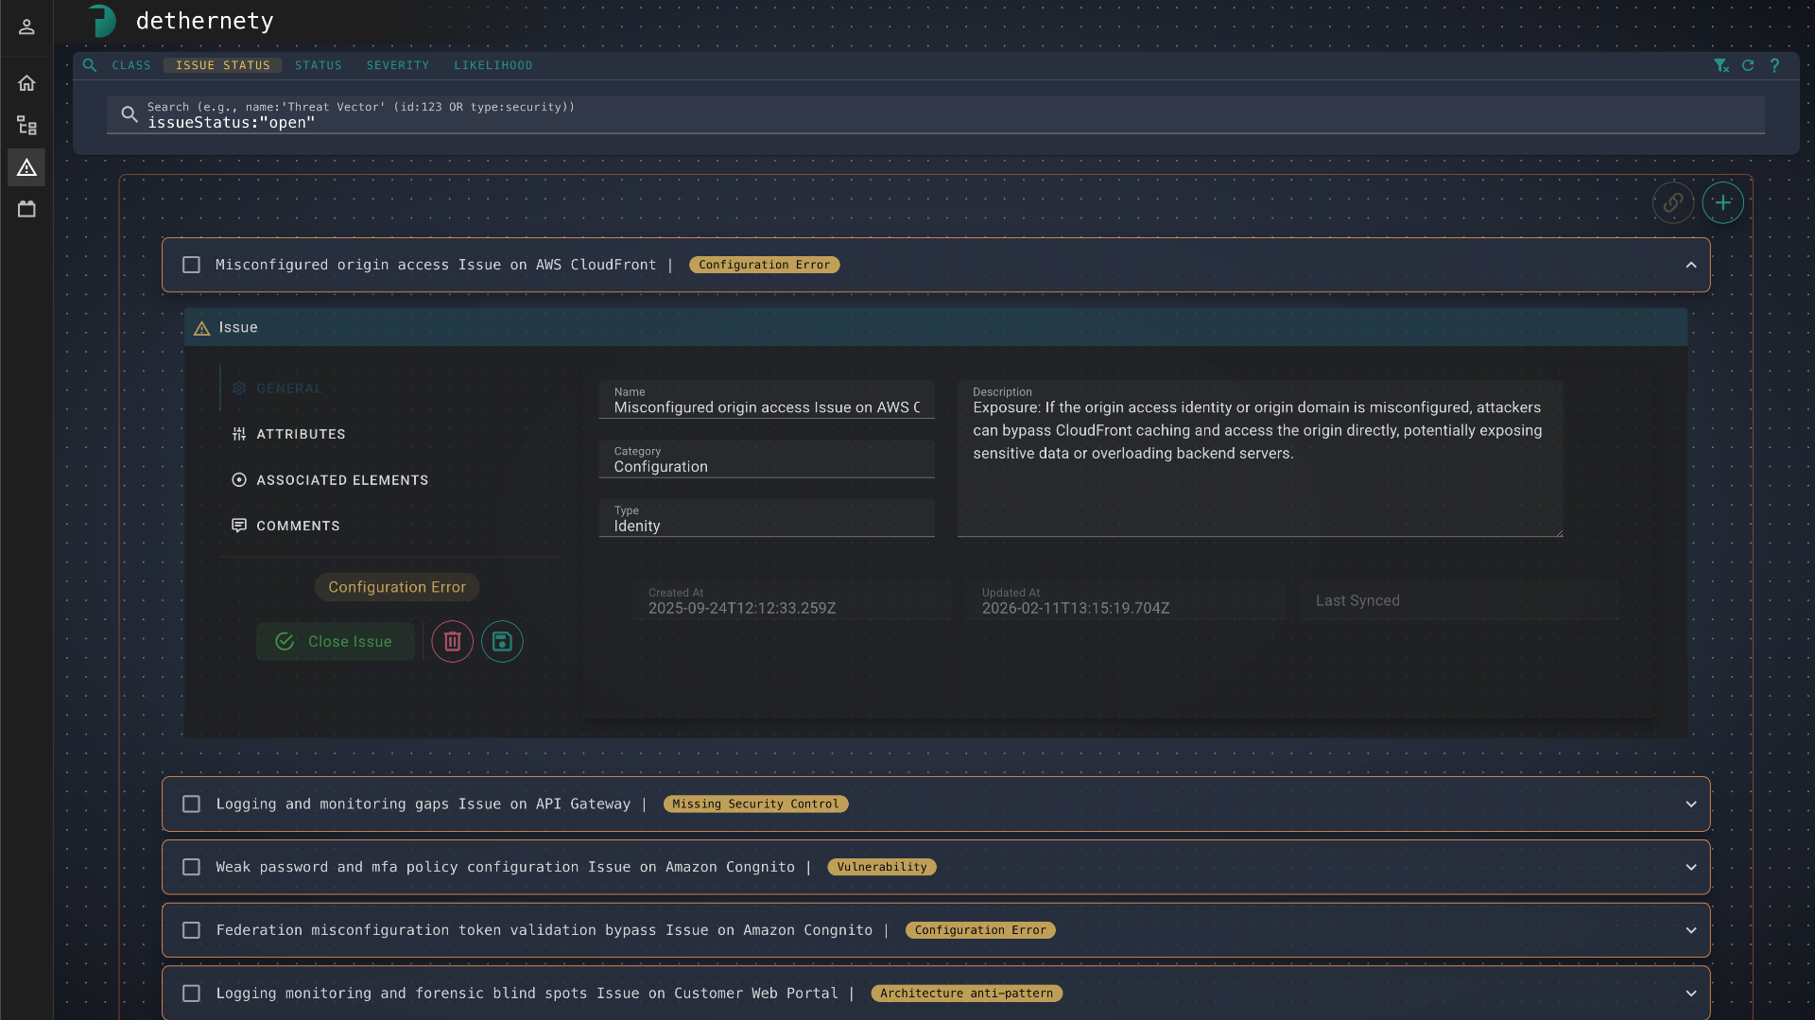Expand the Federation misconfiguration token validation issue
This screenshot has width=1815, height=1020.
pos(1692,930)
